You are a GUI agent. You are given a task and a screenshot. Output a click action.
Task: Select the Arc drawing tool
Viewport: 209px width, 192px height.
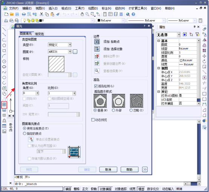[x=4, y=56]
